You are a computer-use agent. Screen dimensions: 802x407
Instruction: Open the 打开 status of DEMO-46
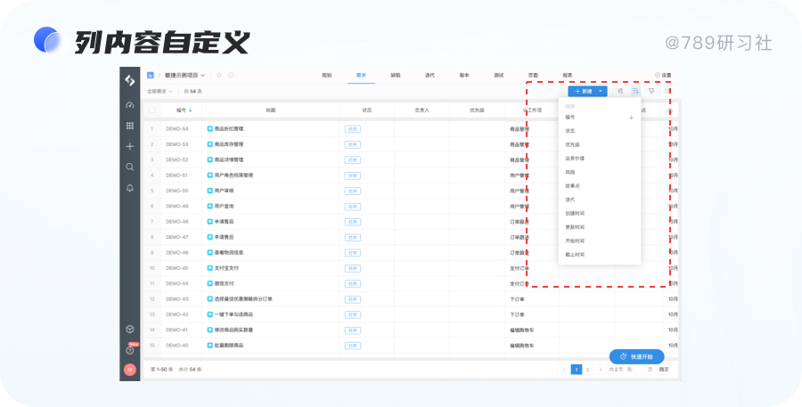[x=352, y=253]
